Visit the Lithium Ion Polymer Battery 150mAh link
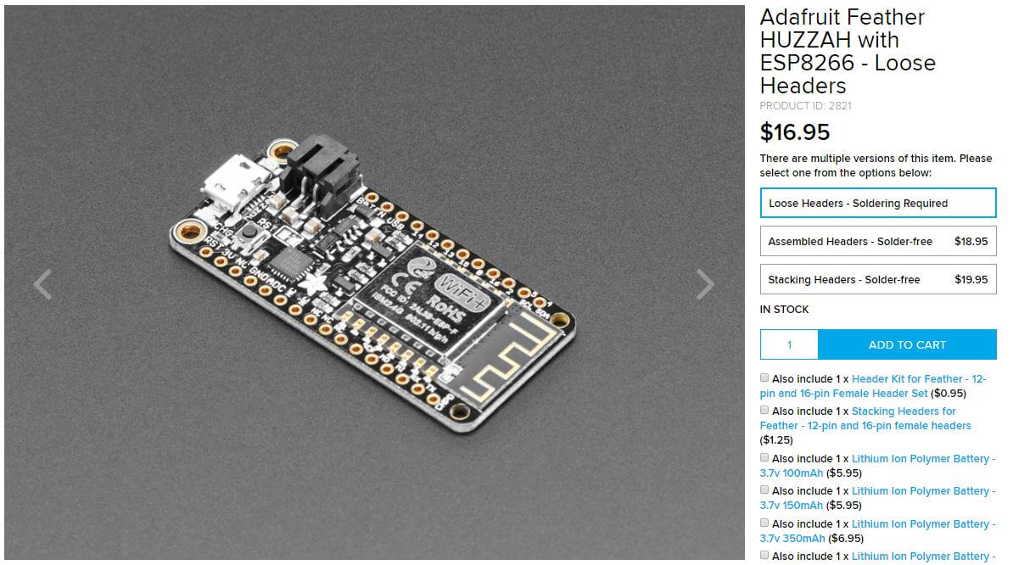The height and width of the screenshot is (565, 1013). (x=878, y=498)
